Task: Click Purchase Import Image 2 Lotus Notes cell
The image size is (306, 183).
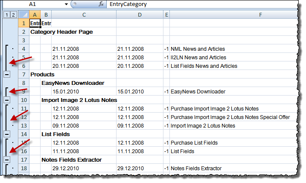Action: tap(215, 109)
